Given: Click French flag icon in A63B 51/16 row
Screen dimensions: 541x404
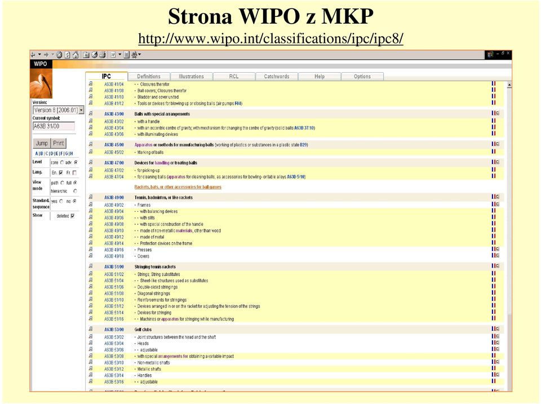Looking at the screenshot, I should tap(494, 318).
